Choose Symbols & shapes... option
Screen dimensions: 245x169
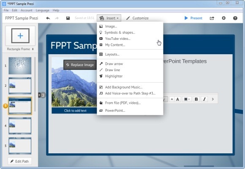[130, 33]
